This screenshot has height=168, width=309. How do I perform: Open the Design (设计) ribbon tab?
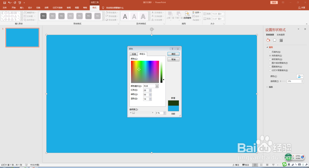30,8
